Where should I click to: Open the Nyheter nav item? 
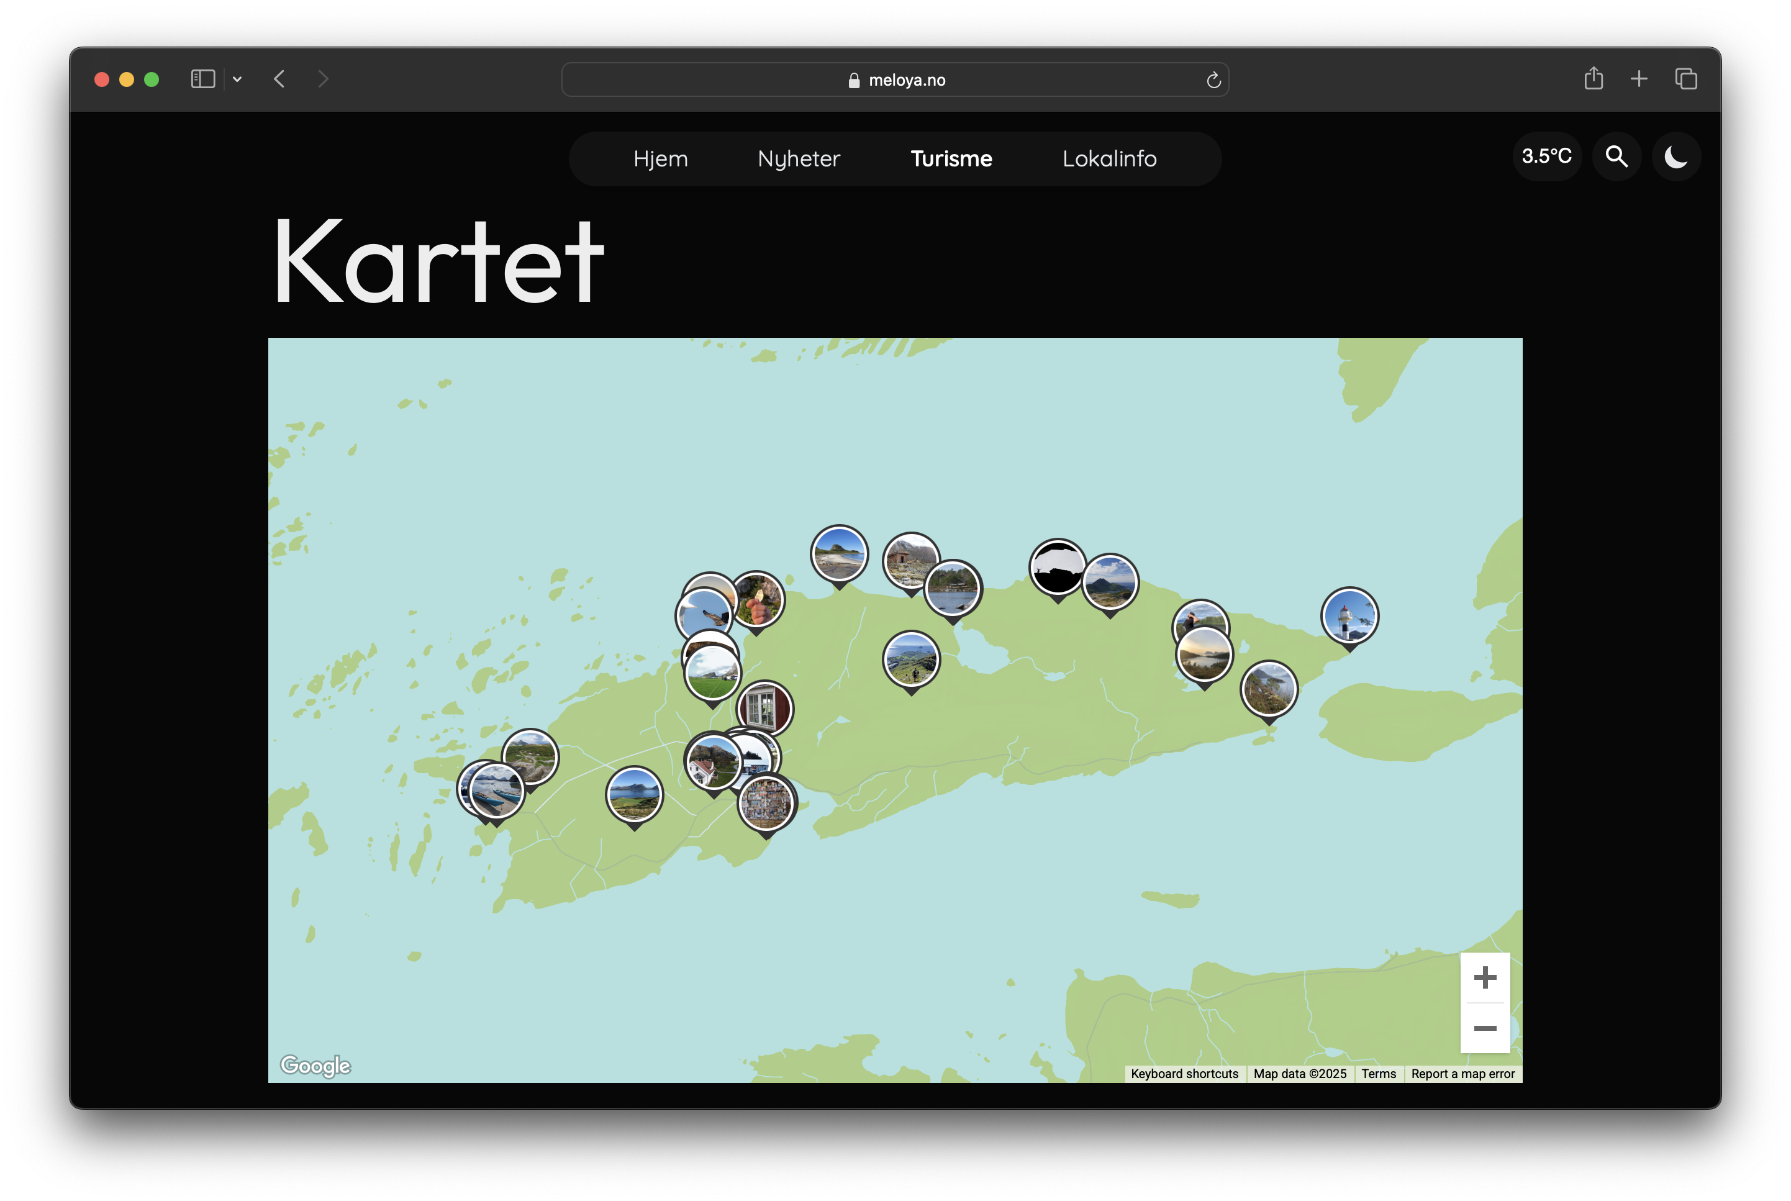tap(798, 158)
